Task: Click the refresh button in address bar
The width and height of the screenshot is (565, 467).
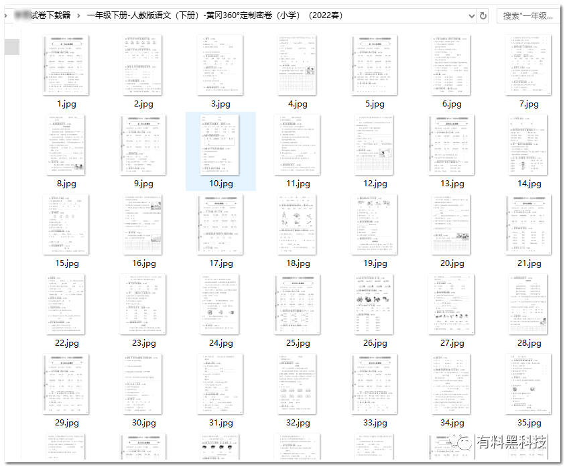Action: (x=483, y=15)
